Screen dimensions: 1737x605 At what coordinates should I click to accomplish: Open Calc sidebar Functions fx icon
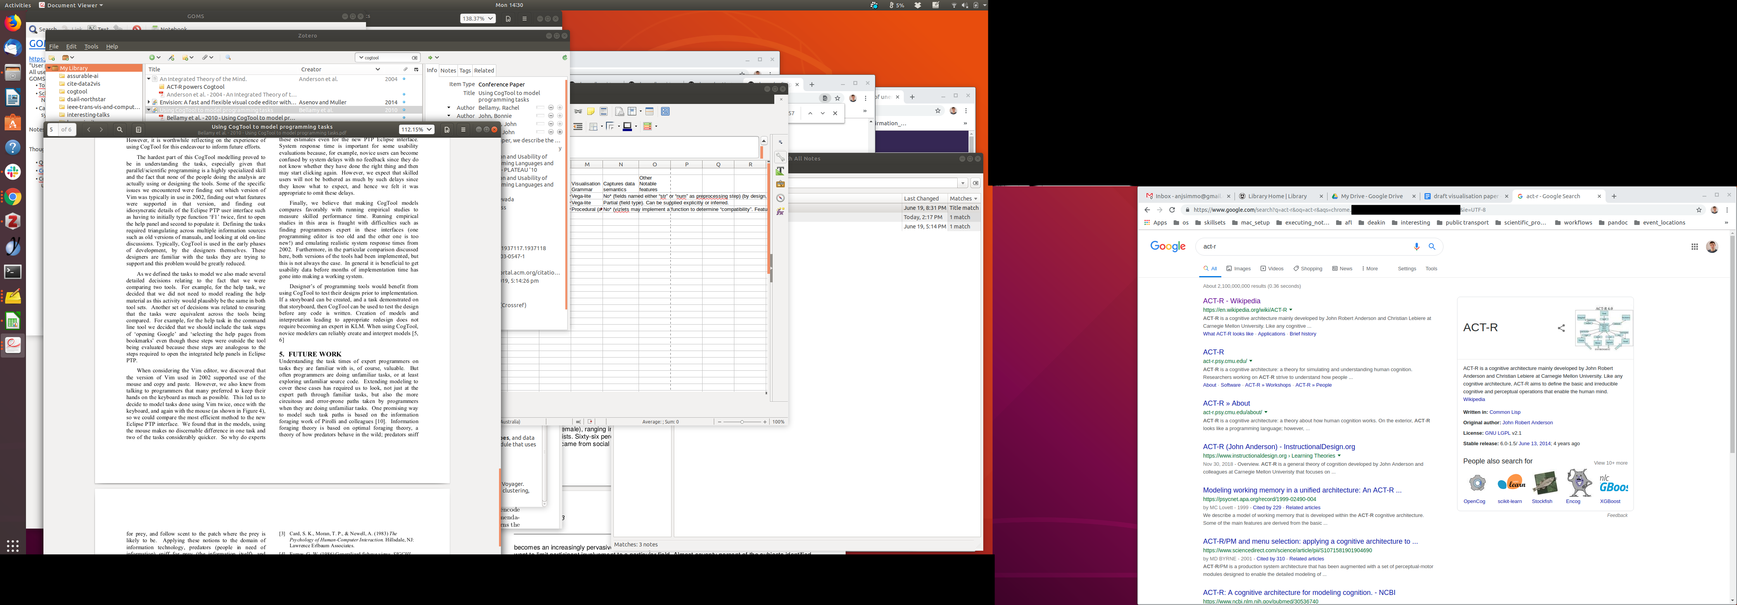coord(780,212)
